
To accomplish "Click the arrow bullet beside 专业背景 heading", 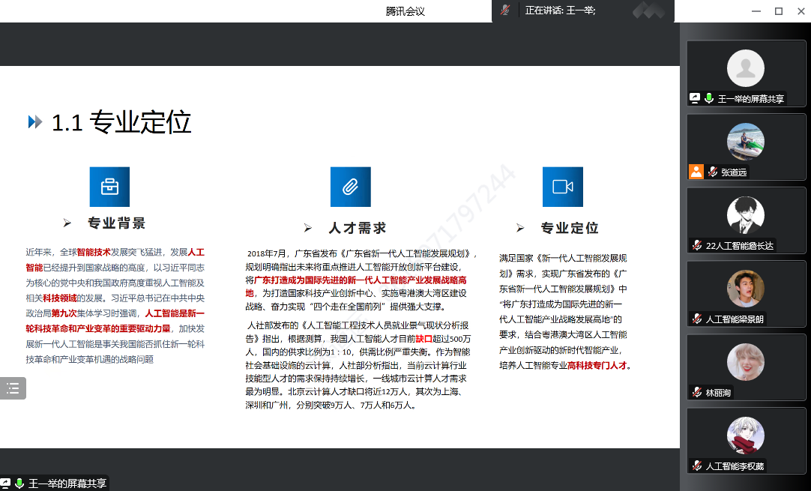I will [67, 223].
